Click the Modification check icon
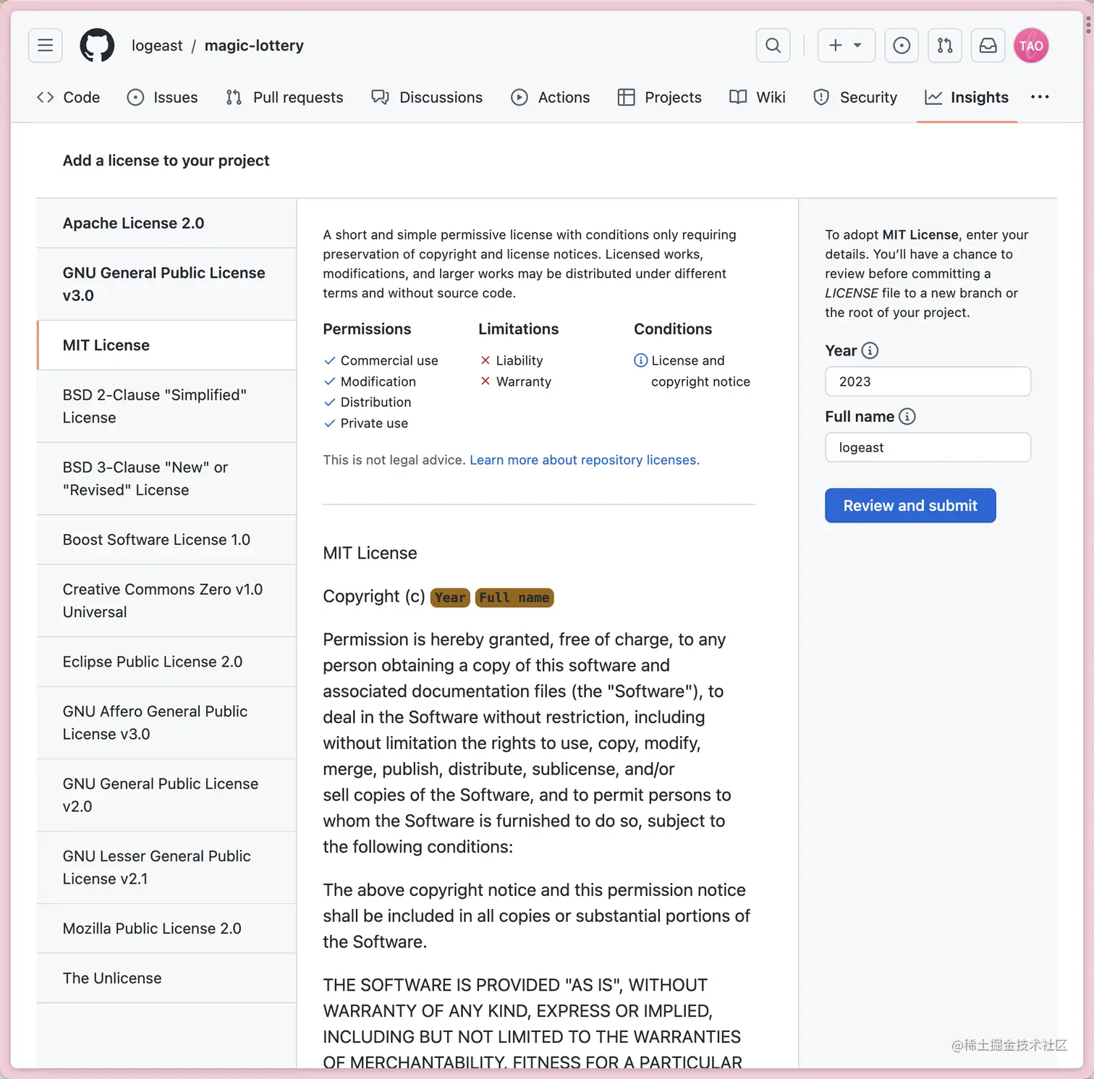 point(330,381)
